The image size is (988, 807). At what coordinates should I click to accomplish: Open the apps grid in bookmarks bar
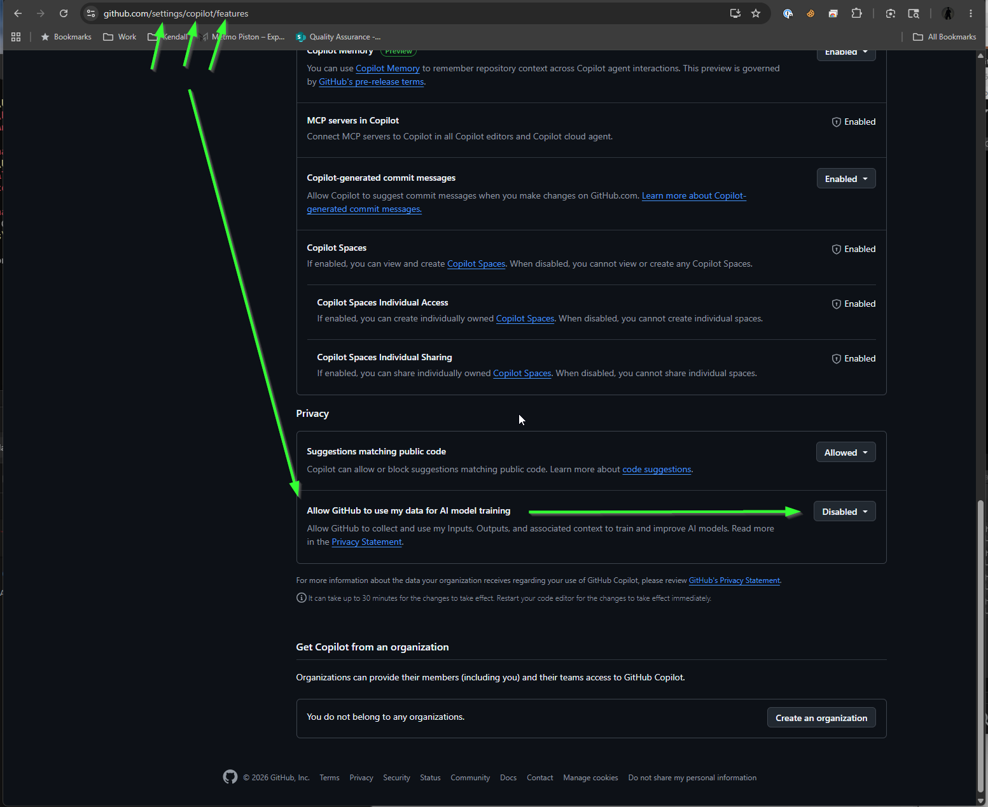tap(16, 37)
